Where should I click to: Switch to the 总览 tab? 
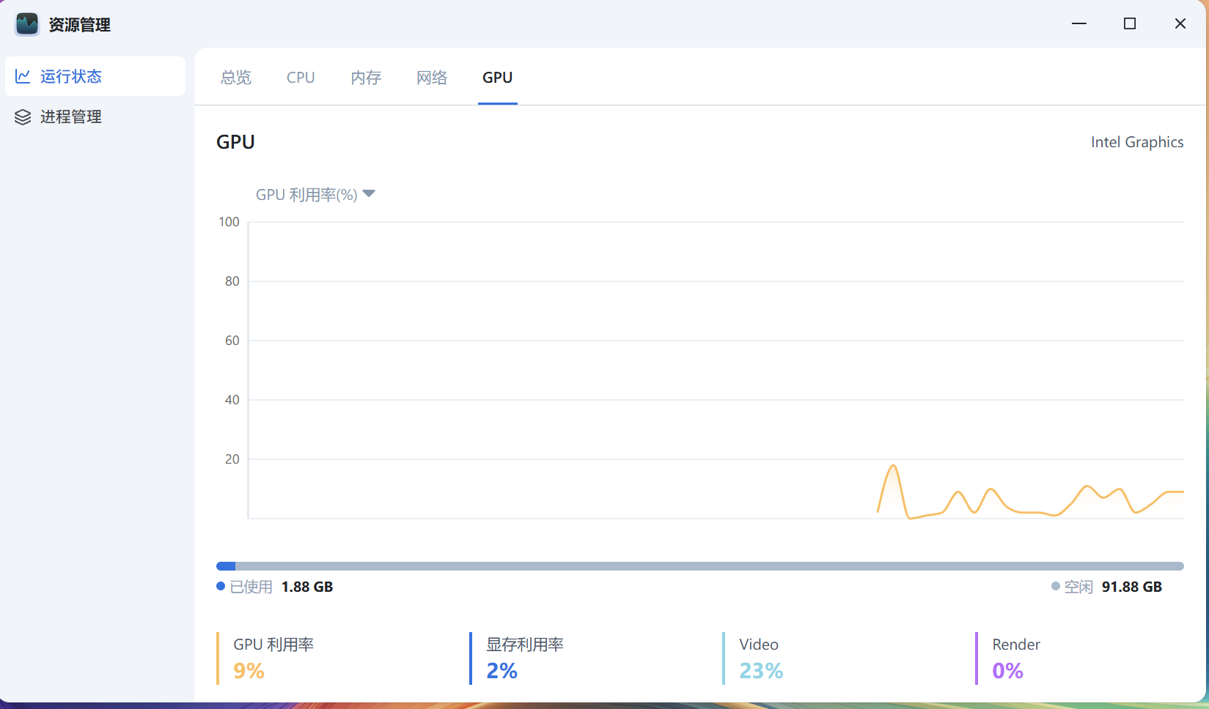[x=236, y=78]
